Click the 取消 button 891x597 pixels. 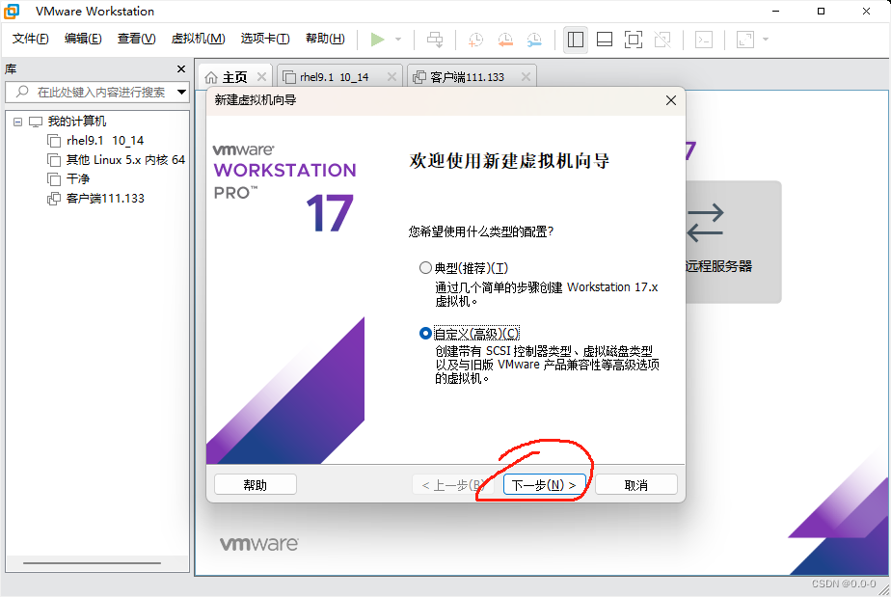coord(635,485)
